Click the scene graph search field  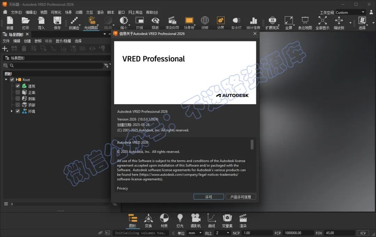click(56, 65)
